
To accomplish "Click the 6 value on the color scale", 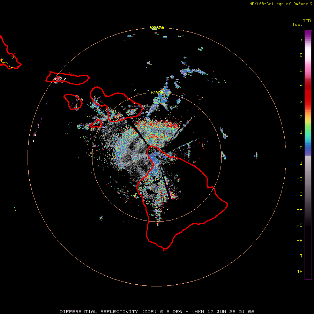I will (x=301, y=55).
